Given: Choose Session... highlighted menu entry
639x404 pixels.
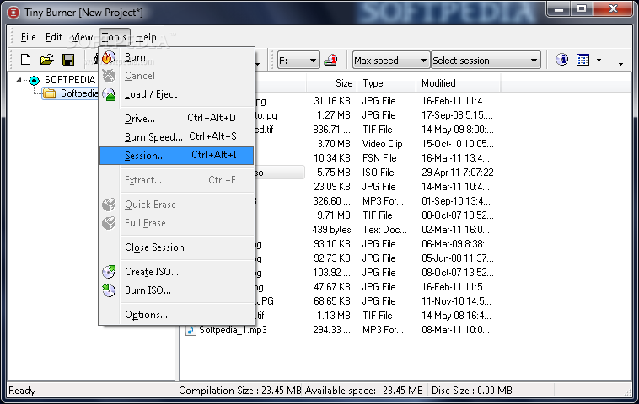Looking at the screenshot, I should pos(176,156).
